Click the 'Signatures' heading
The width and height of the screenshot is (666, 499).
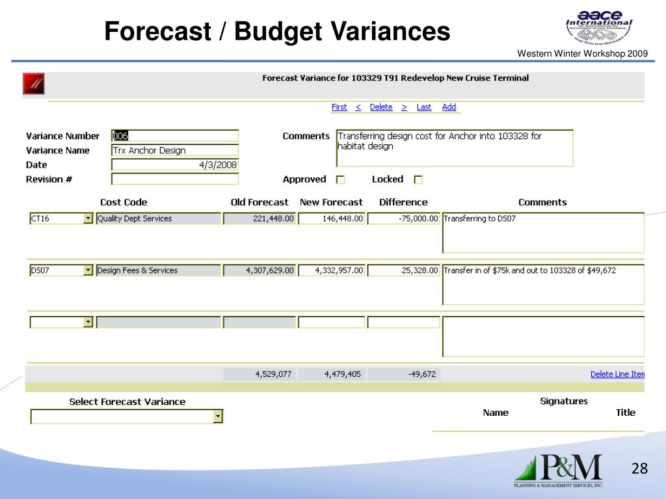pyautogui.click(x=564, y=401)
